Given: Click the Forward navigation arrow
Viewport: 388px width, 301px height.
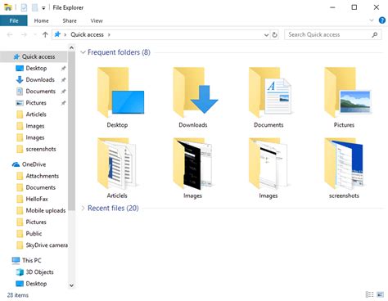Looking at the screenshot, I should pyautogui.click(x=24, y=34).
